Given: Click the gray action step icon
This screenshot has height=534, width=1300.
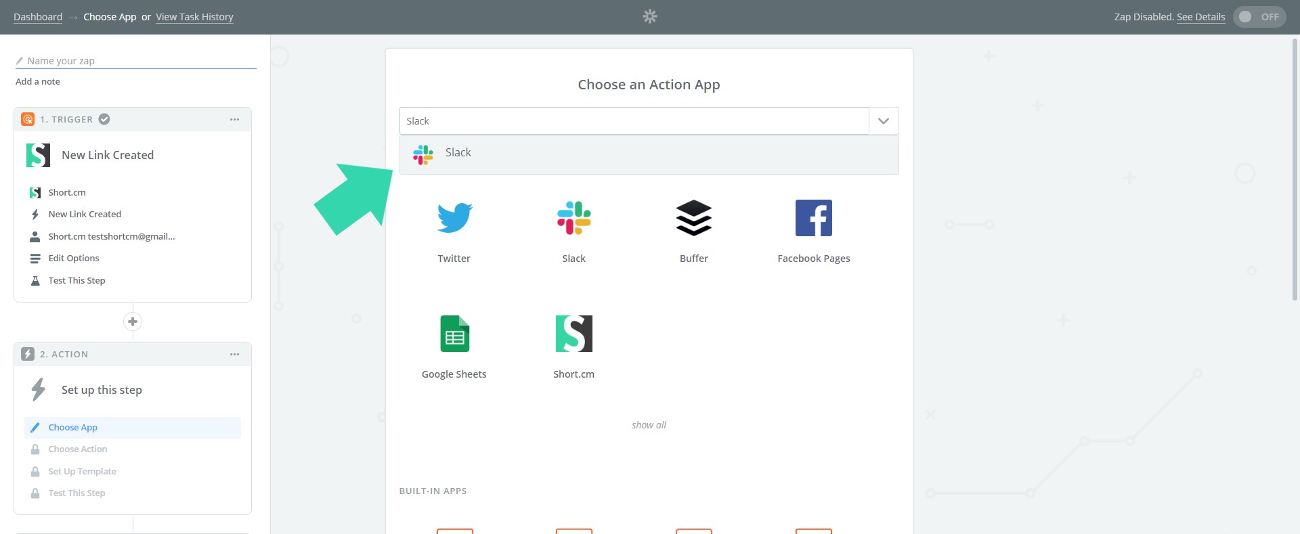Looking at the screenshot, I should coord(28,354).
